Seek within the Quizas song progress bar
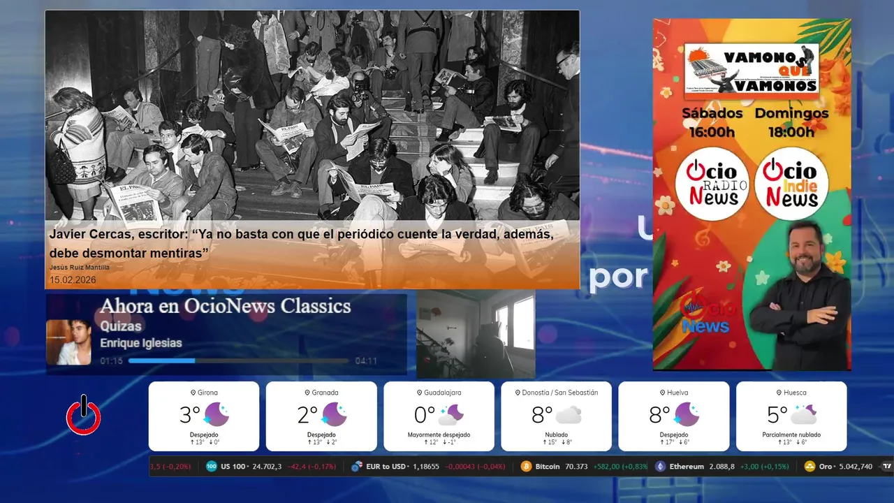The width and height of the screenshot is (894, 503). tap(239, 360)
